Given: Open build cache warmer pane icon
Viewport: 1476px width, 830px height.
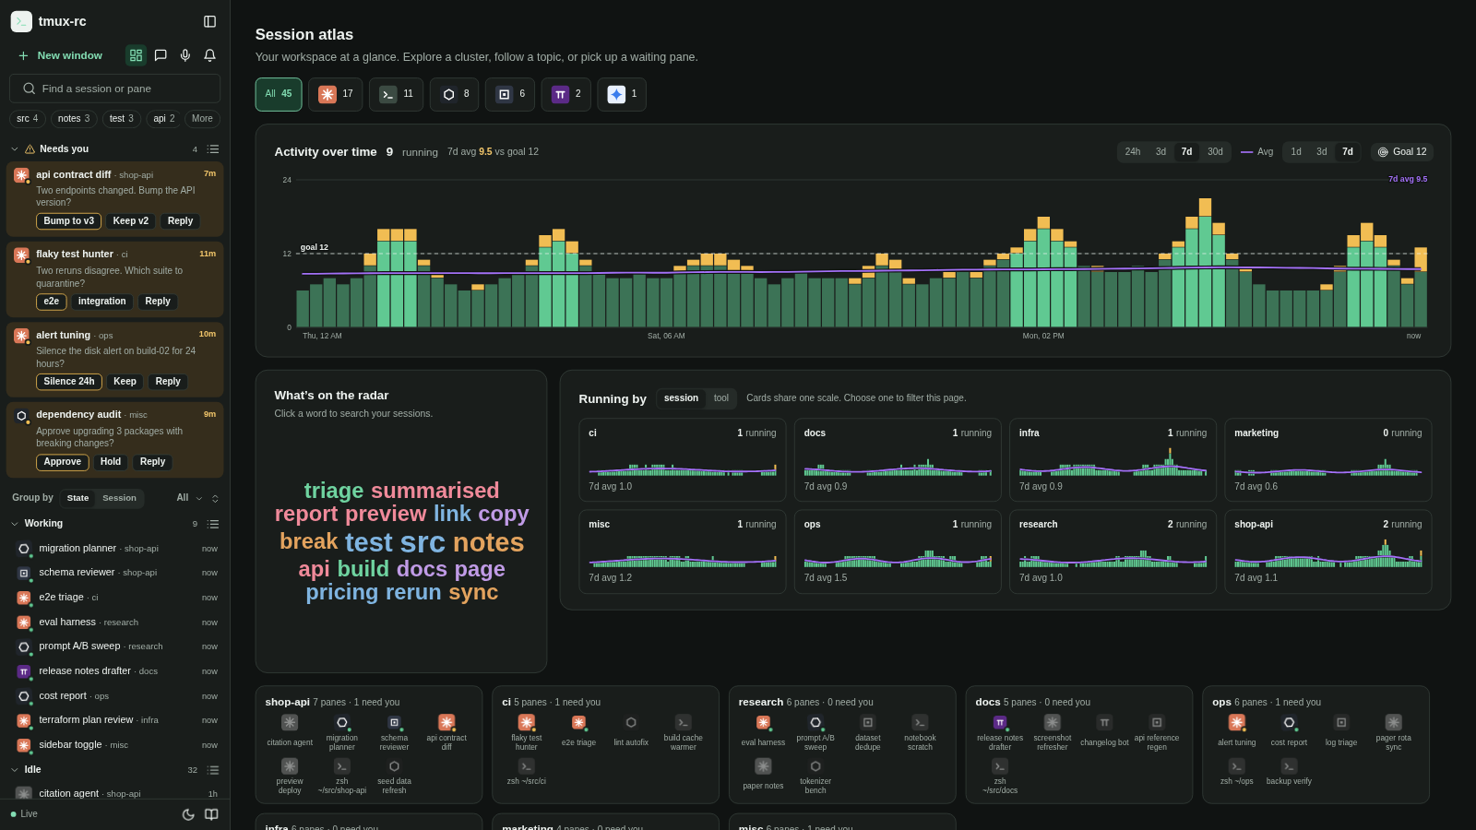Looking at the screenshot, I should click(683, 722).
